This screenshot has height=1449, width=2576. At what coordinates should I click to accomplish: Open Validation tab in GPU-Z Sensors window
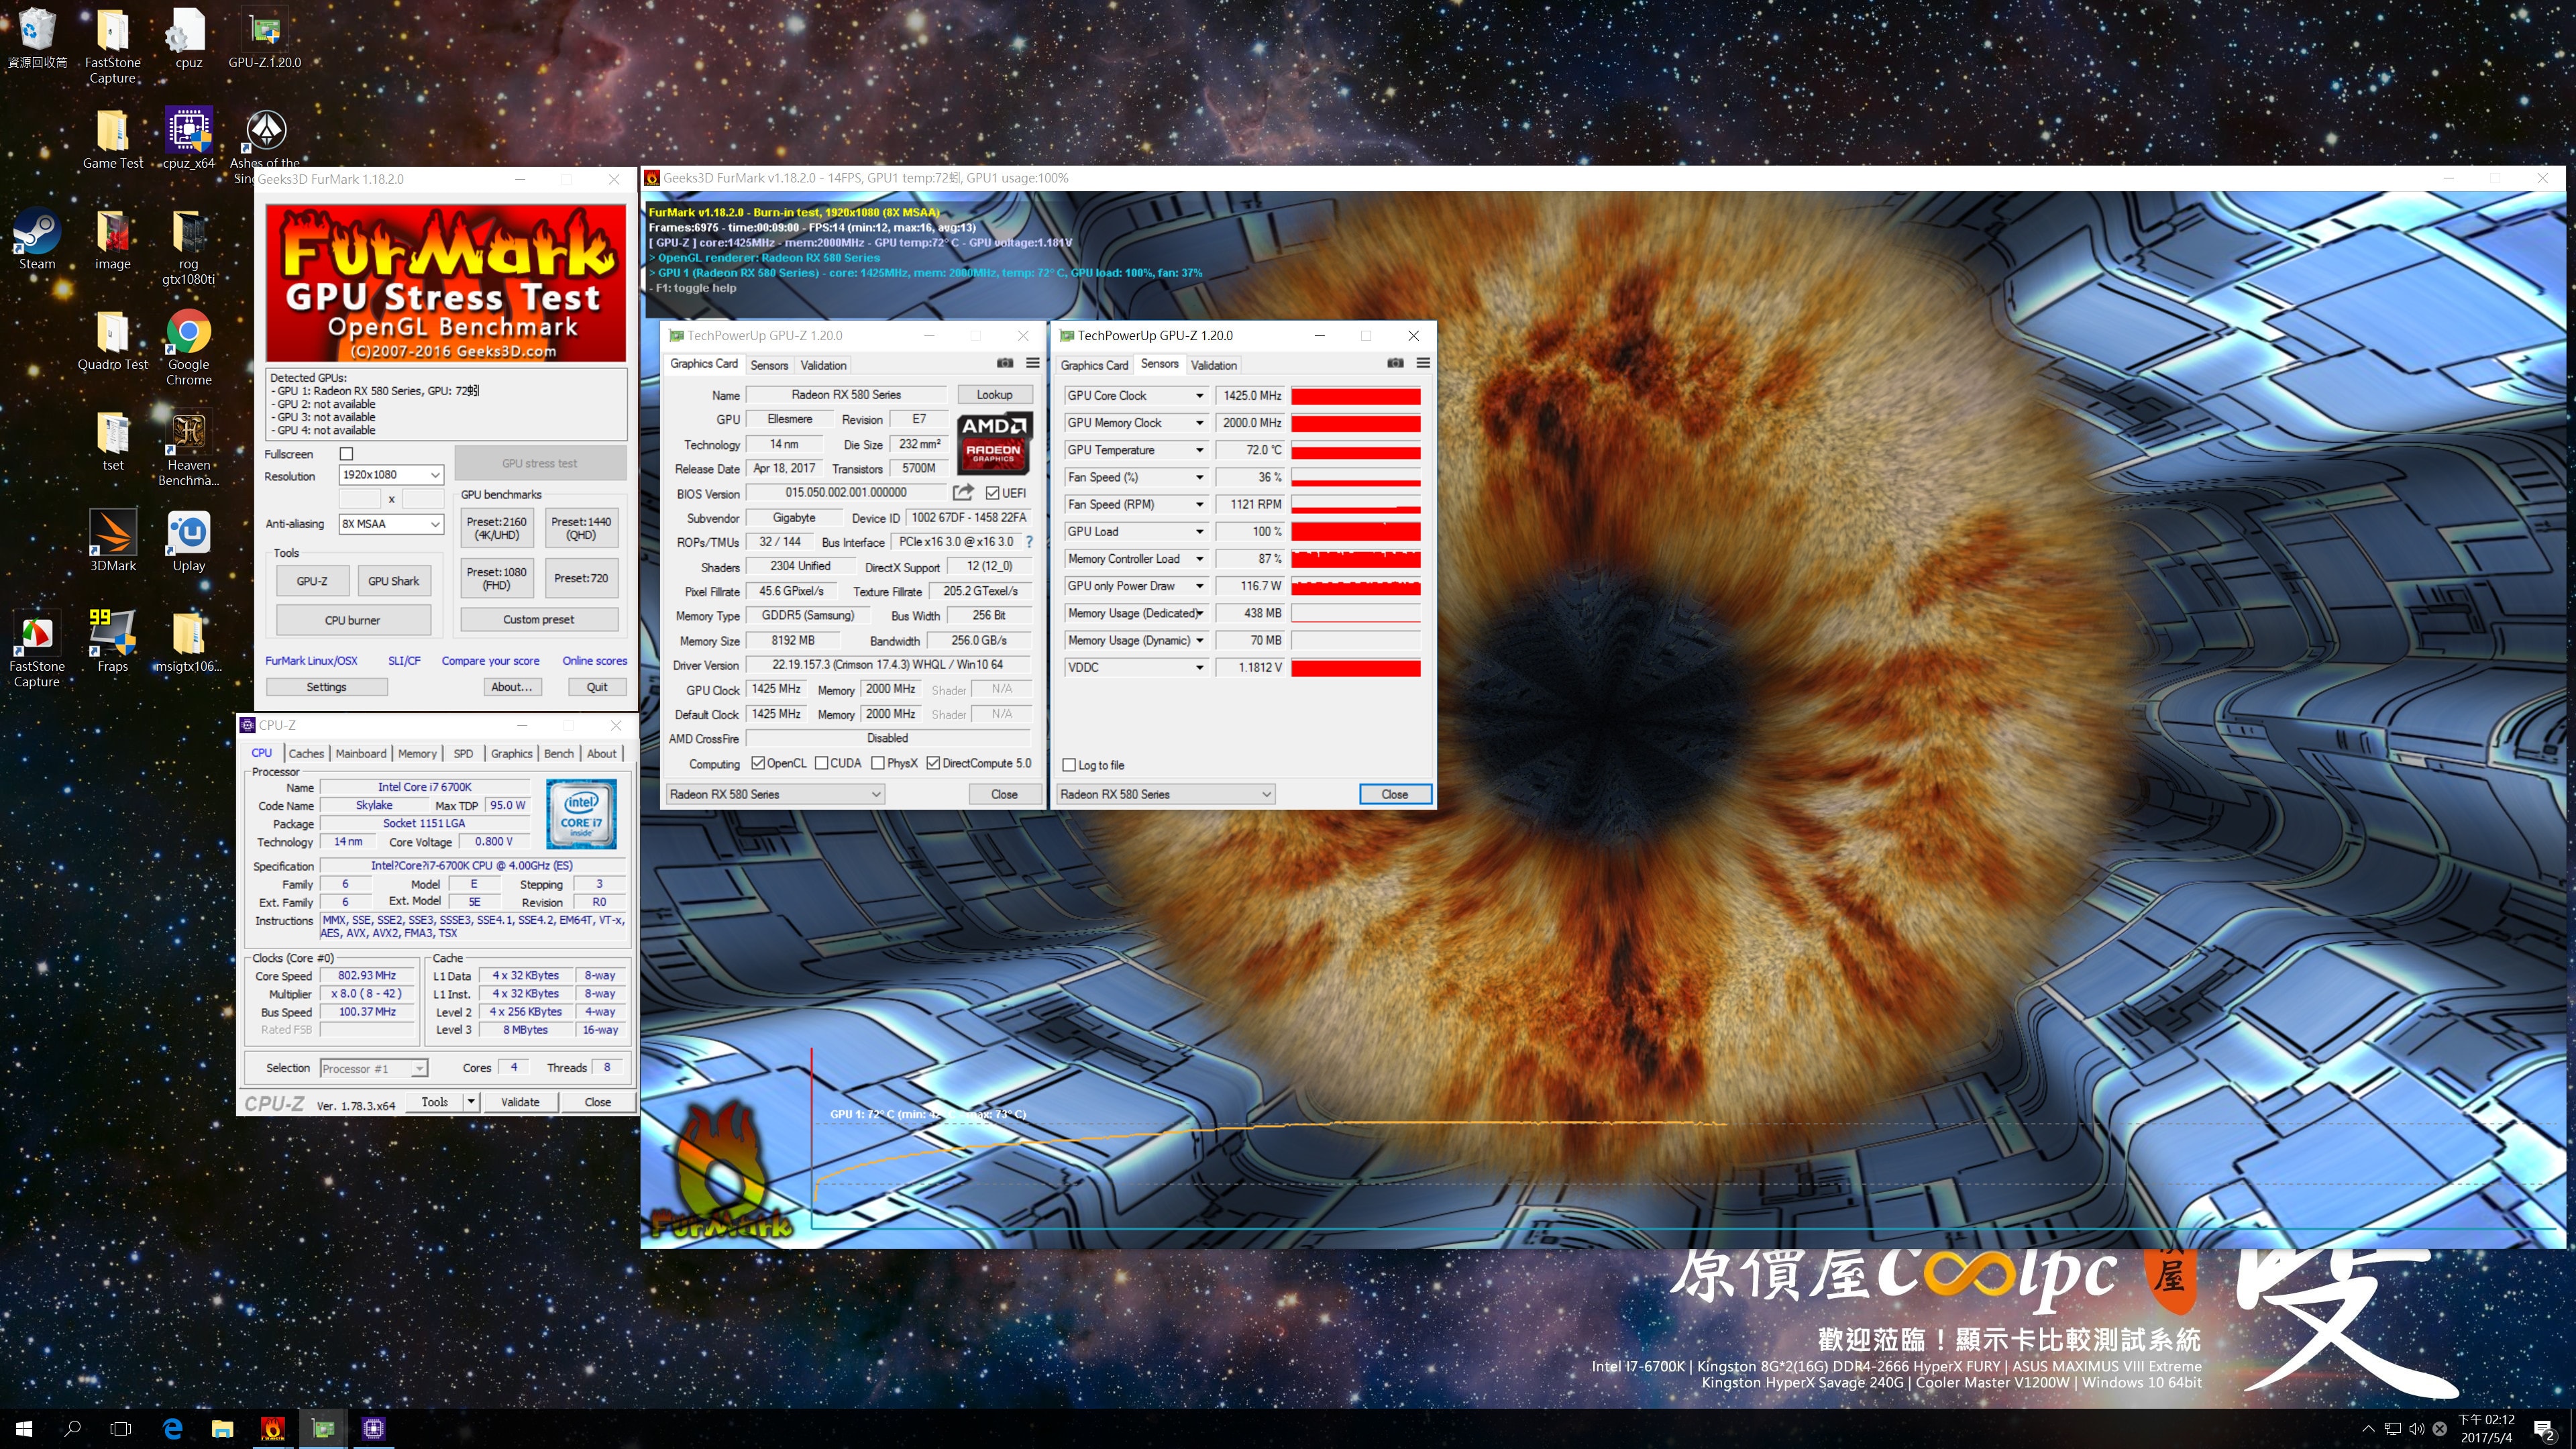[1214, 365]
